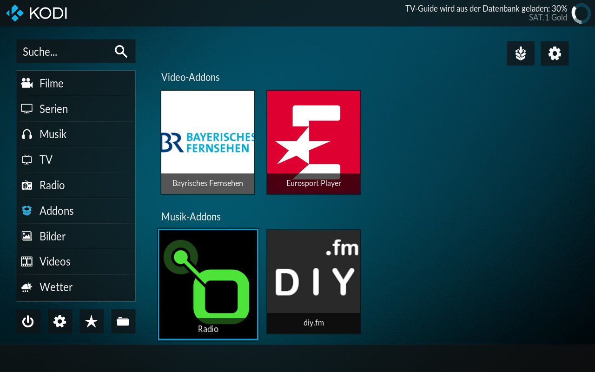595x372 pixels.
Task: Click the magnifier search icon
Action: pyautogui.click(x=121, y=52)
